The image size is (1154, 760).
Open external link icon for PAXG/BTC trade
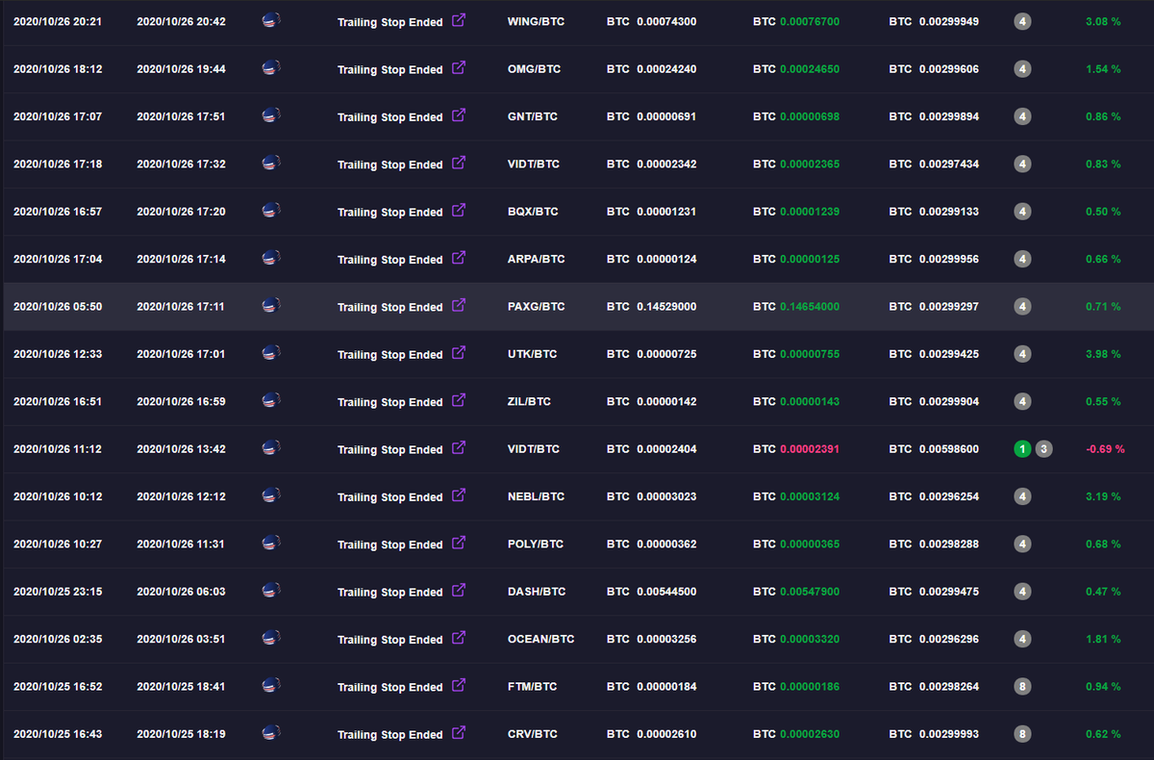[x=459, y=305]
